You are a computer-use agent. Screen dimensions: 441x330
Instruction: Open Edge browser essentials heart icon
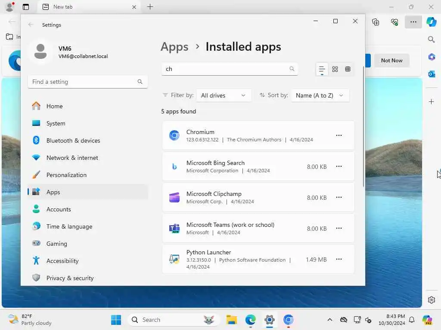[394, 22]
